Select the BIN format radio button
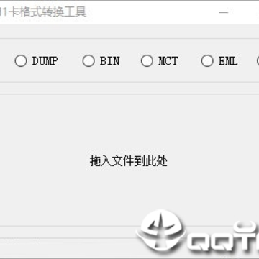 pos(88,60)
